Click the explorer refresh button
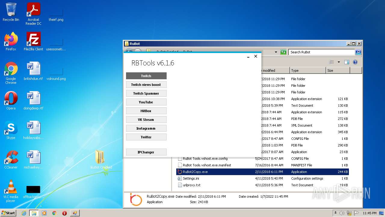The image size is (385, 217). [x=283, y=52]
